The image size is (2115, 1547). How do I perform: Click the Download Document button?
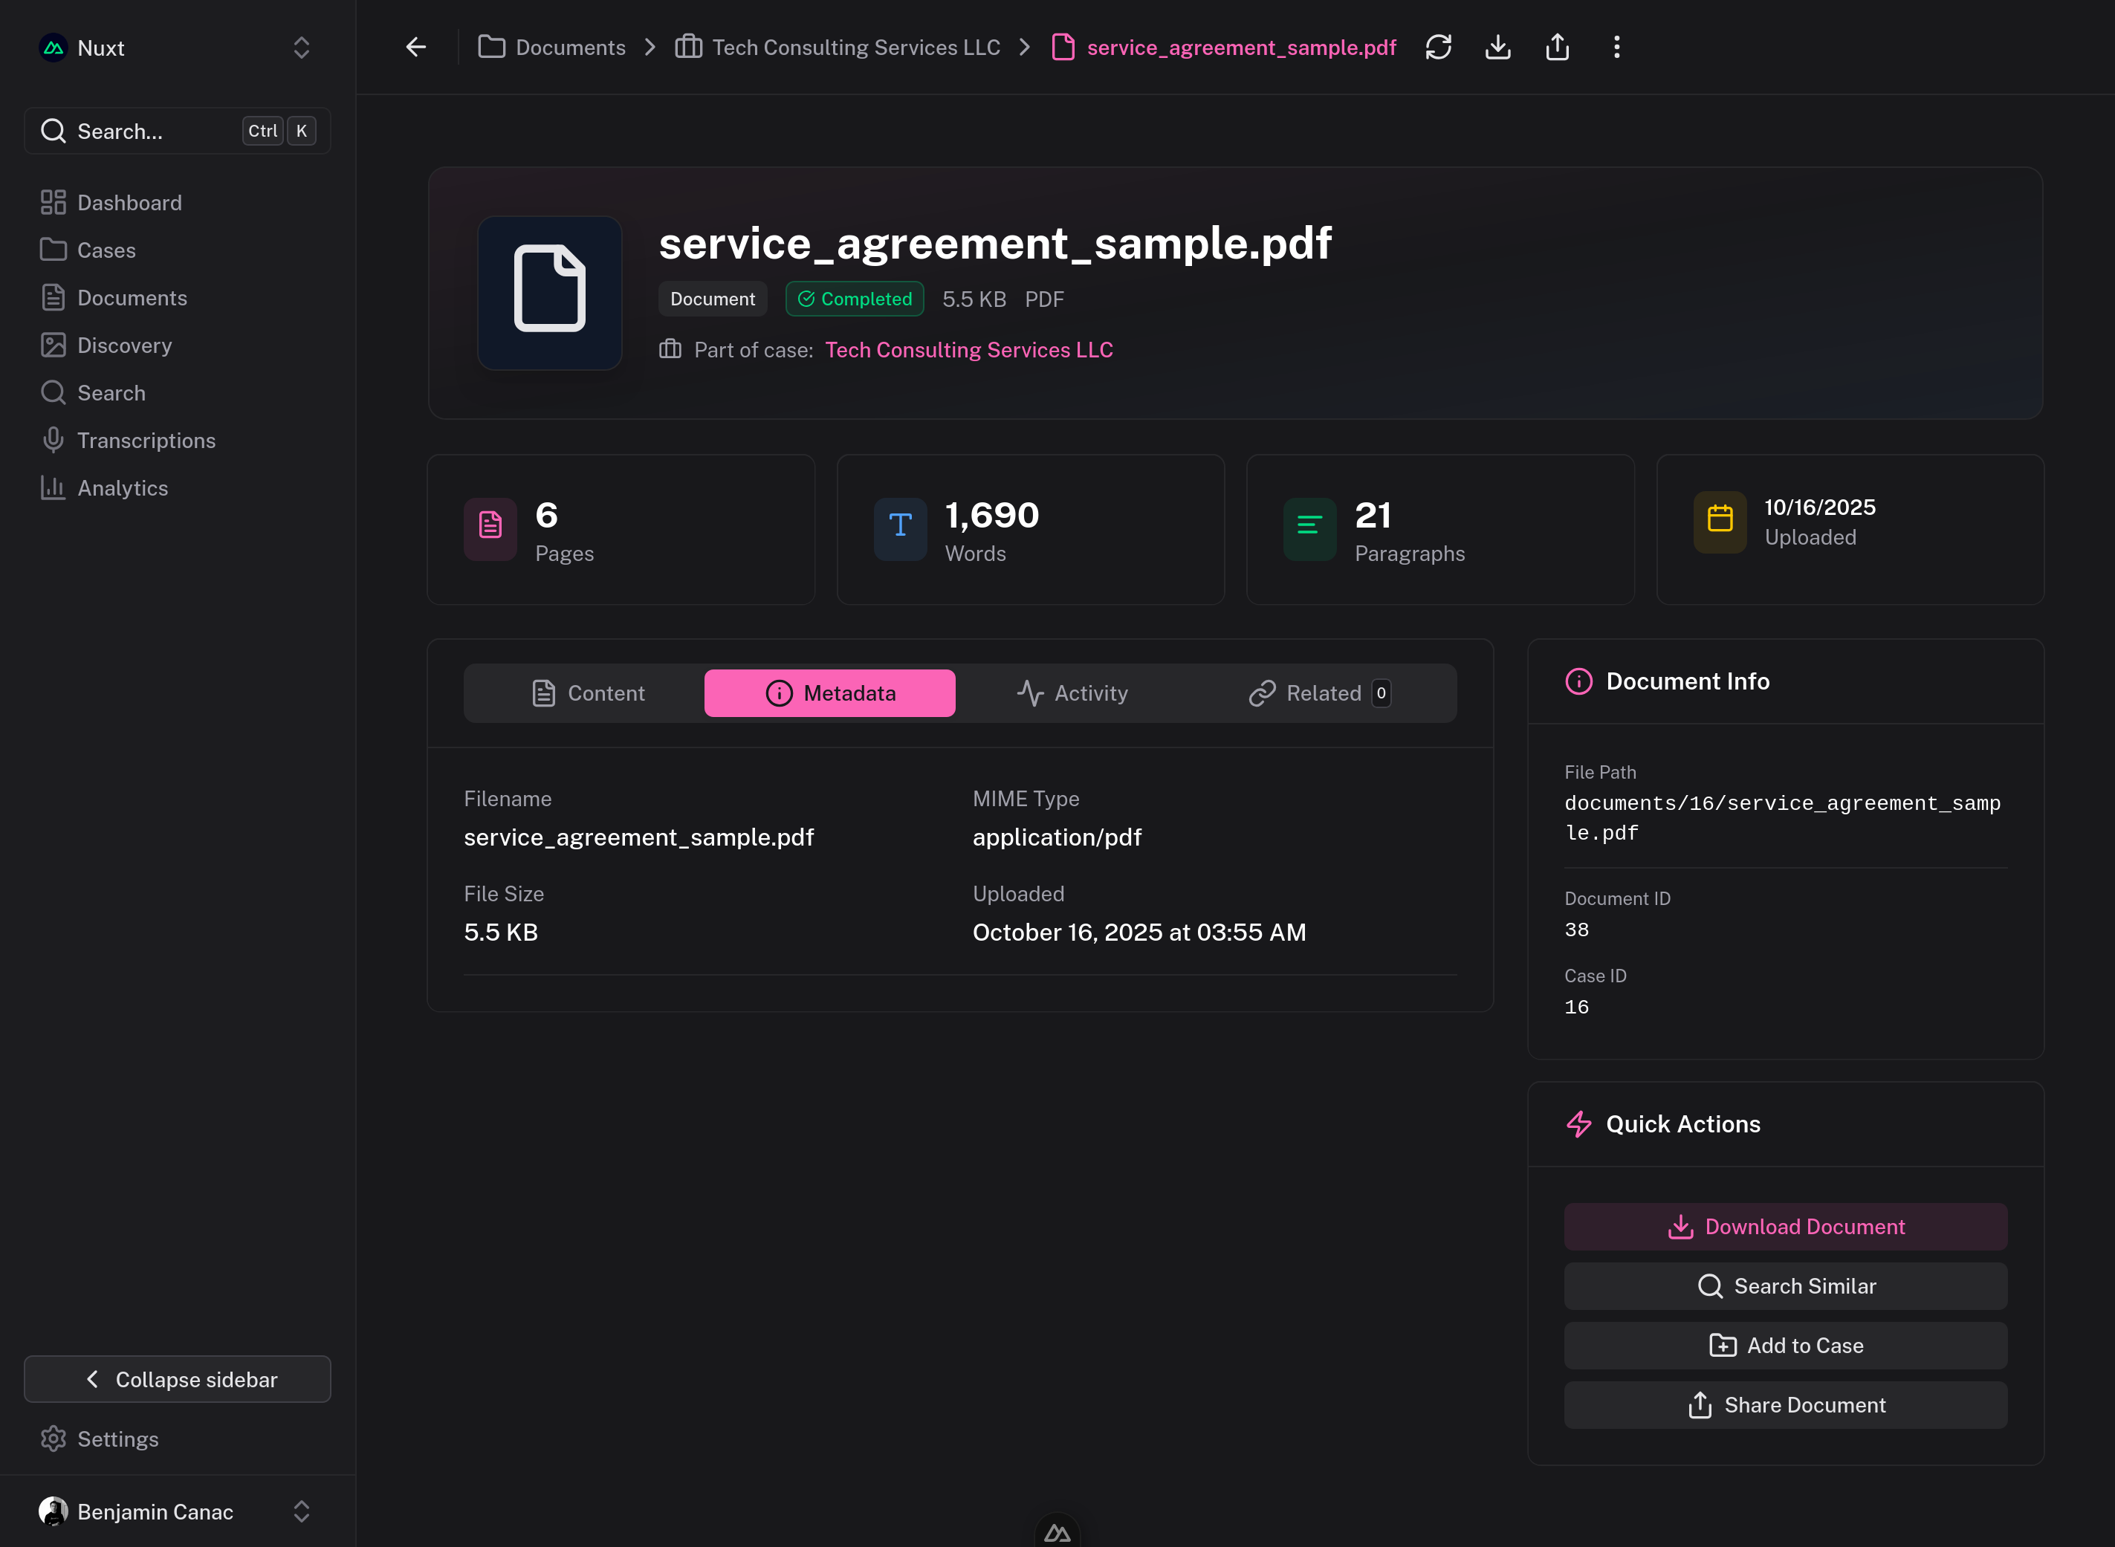coord(1785,1227)
